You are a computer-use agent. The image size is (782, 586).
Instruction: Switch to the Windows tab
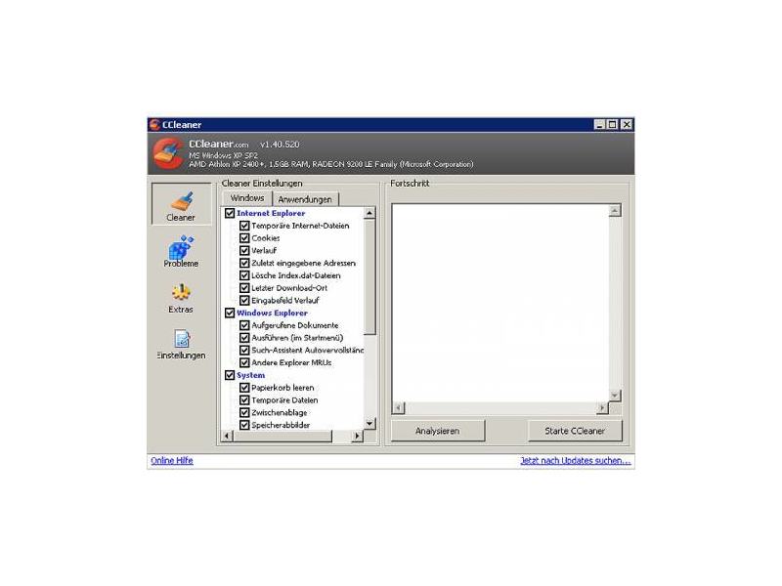247,198
